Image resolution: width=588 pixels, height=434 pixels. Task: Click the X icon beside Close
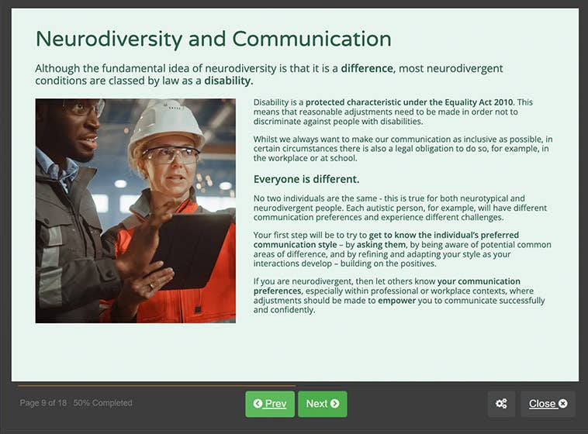[562, 404]
